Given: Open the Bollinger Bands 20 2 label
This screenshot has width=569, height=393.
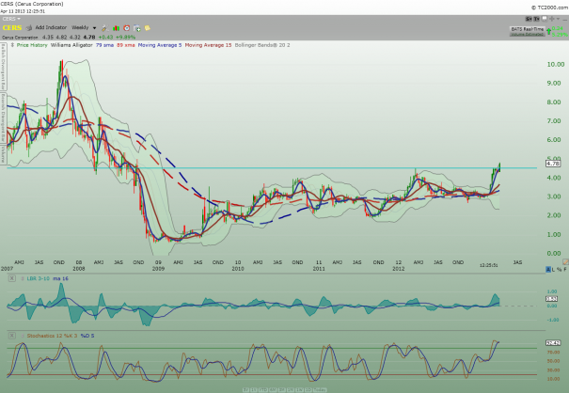Looking at the screenshot, I should coord(262,45).
